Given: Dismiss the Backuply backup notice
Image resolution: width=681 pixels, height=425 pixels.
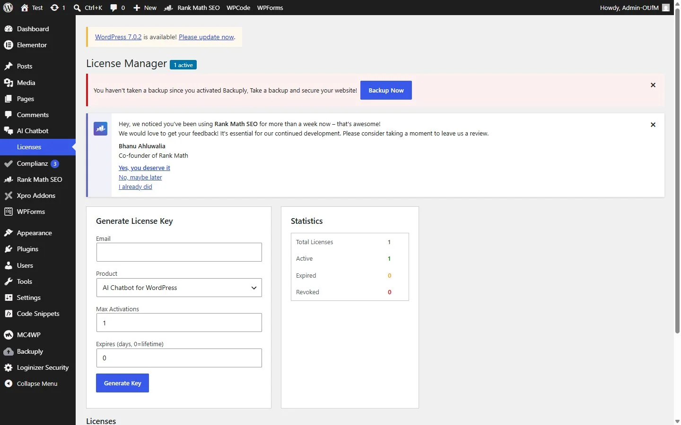Looking at the screenshot, I should (653, 85).
